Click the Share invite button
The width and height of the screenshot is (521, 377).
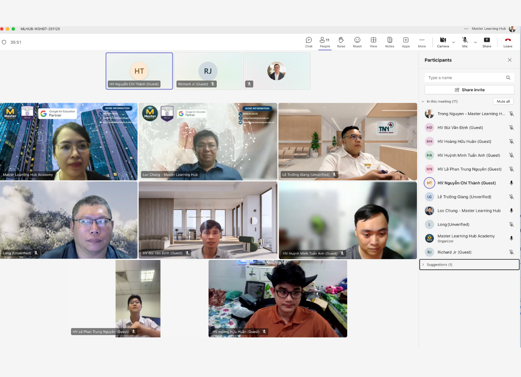469,90
